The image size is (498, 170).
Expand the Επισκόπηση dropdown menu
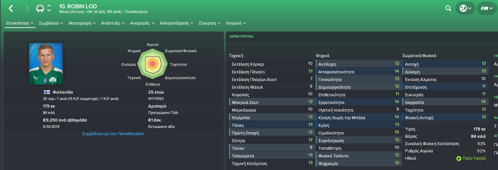[x=20, y=23]
